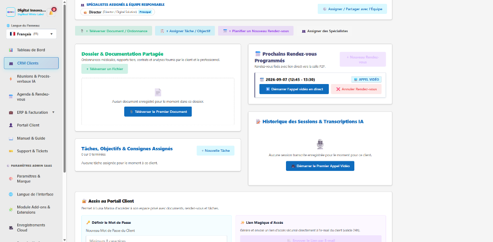The height and width of the screenshot is (242, 493).
Task: Click + Planifier un Nouveau Rendez-vous
Action: tap(256, 31)
